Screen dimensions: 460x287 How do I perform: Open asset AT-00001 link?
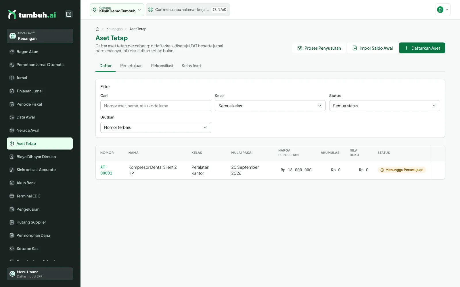point(106,170)
